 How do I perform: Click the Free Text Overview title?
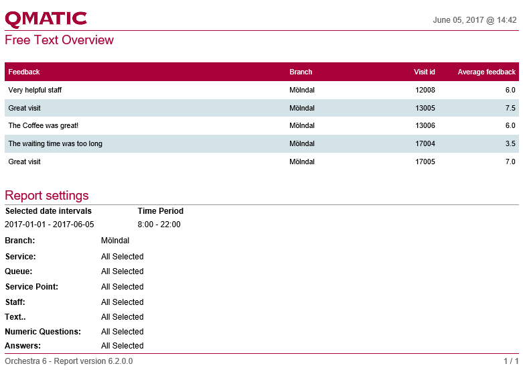pyautogui.click(x=59, y=40)
